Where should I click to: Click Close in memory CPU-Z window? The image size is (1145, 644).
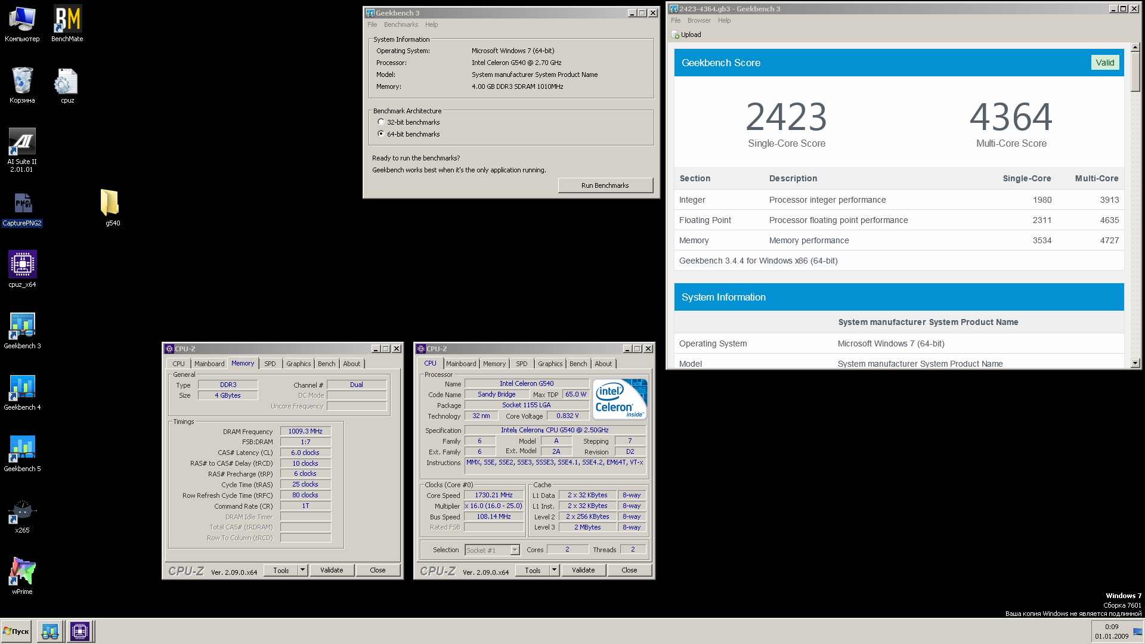click(x=377, y=570)
